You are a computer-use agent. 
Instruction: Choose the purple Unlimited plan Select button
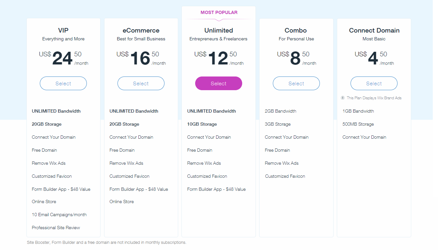point(219,83)
